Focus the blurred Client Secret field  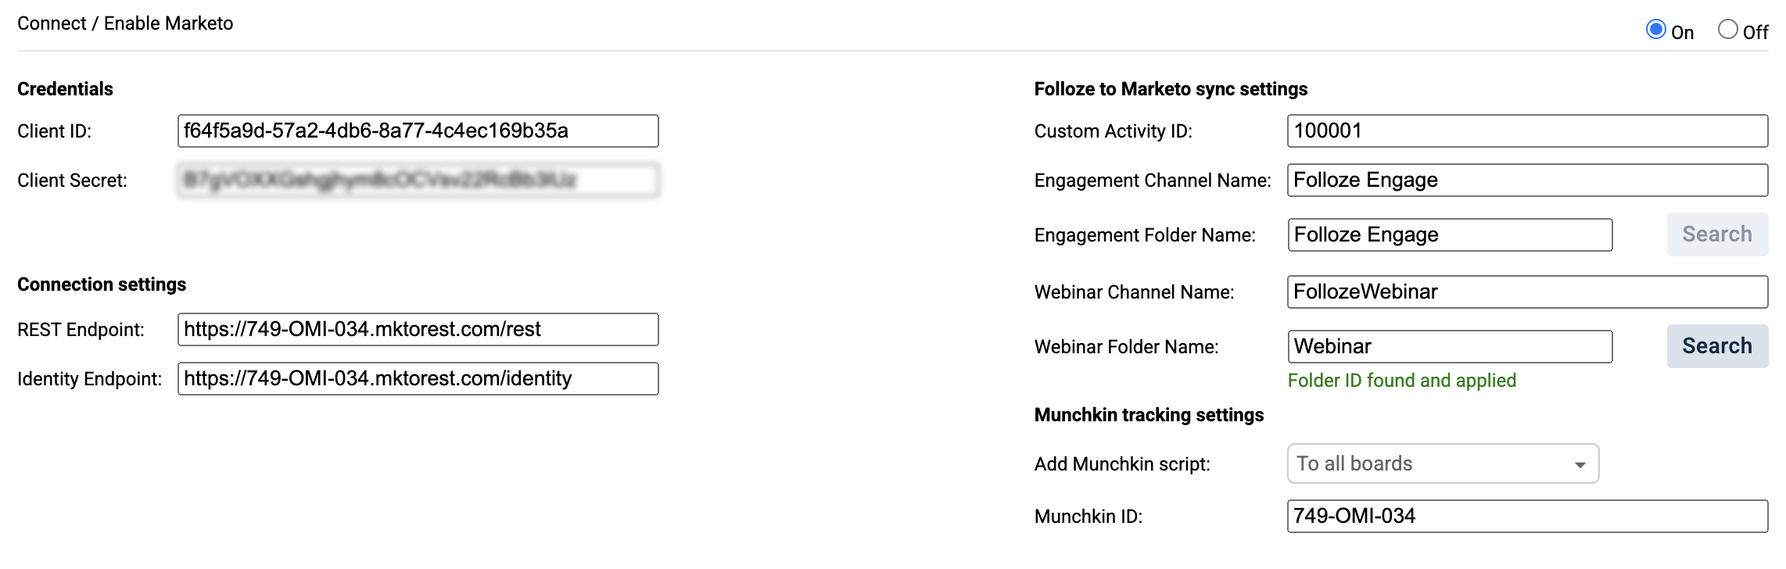coord(418,180)
